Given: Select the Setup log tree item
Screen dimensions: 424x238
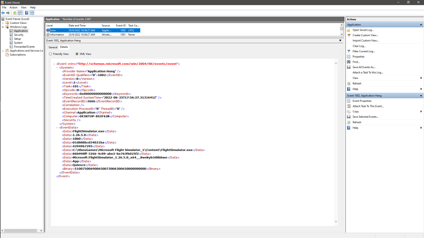Looking at the screenshot, I should 17,39.
